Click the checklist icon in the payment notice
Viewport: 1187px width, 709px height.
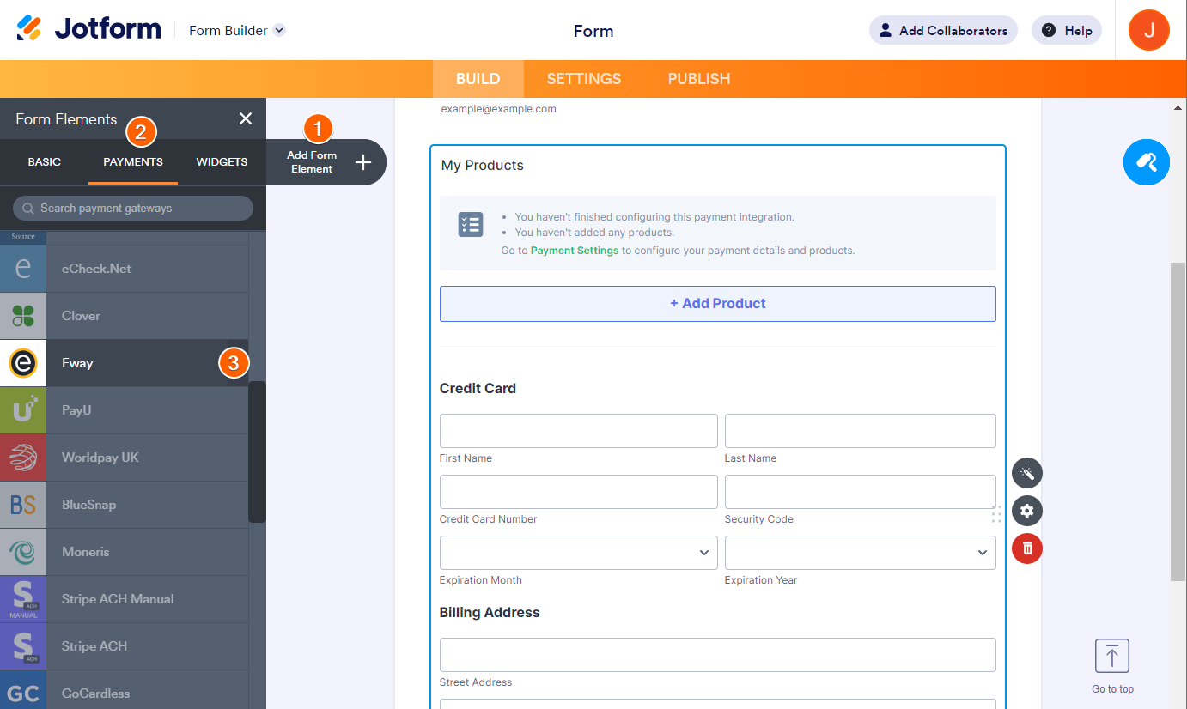[471, 225]
